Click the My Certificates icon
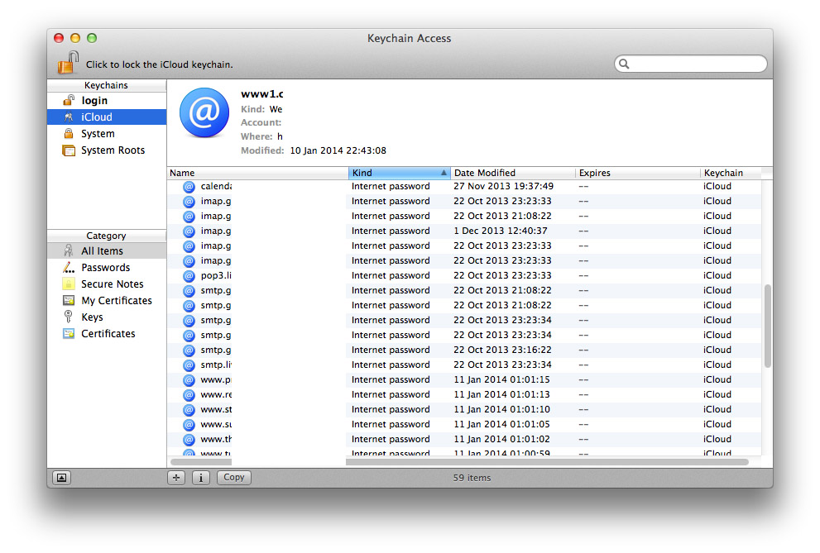Viewport: 820px width, 553px height. [x=69, y=300]
